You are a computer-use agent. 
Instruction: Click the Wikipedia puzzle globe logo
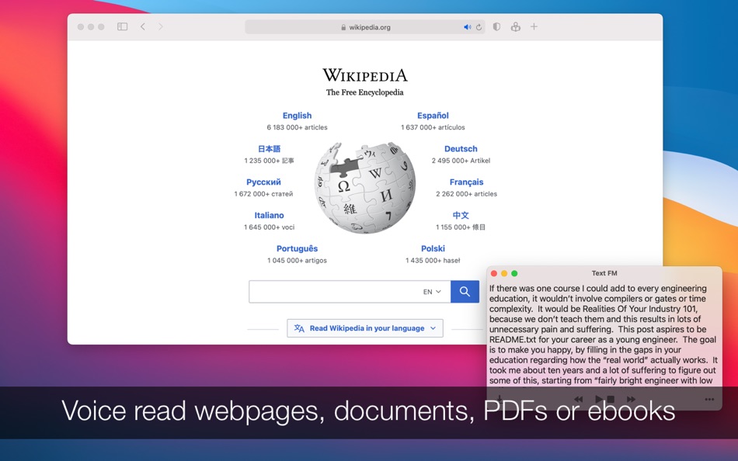coord(365,188)
